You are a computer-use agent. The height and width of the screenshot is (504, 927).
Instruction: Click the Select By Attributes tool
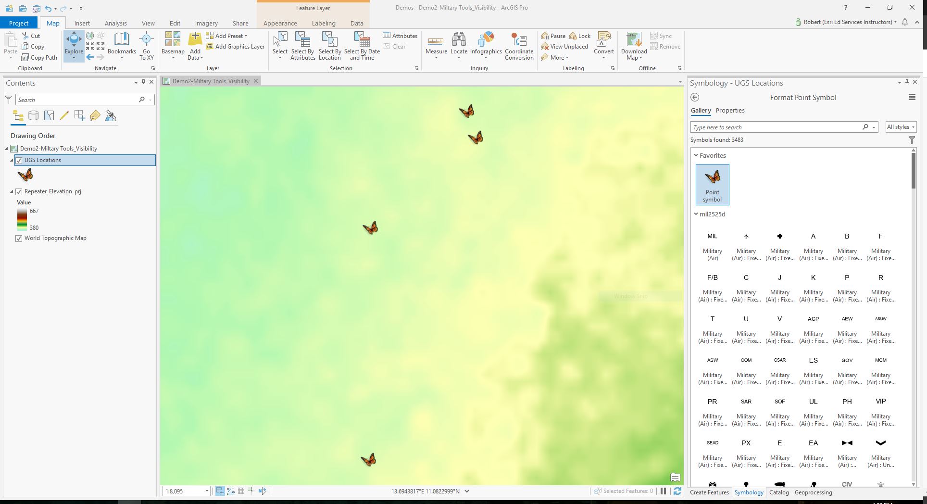[x=302, y=46]
